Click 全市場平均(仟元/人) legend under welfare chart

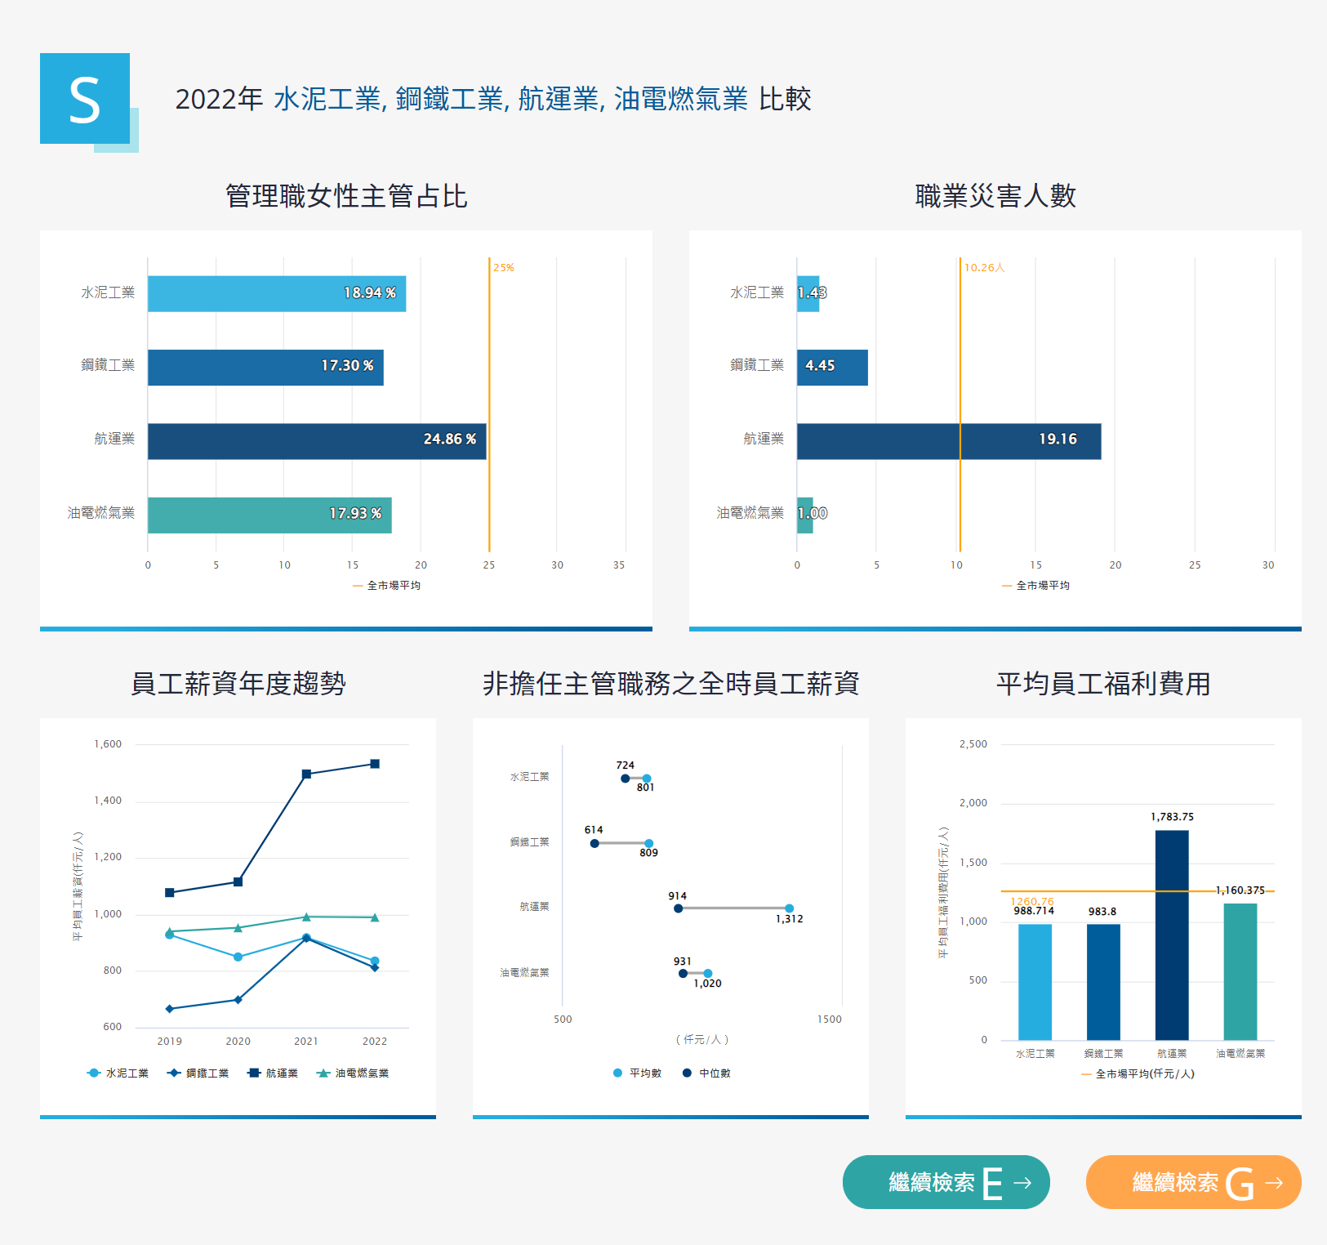[1139, 1075]
